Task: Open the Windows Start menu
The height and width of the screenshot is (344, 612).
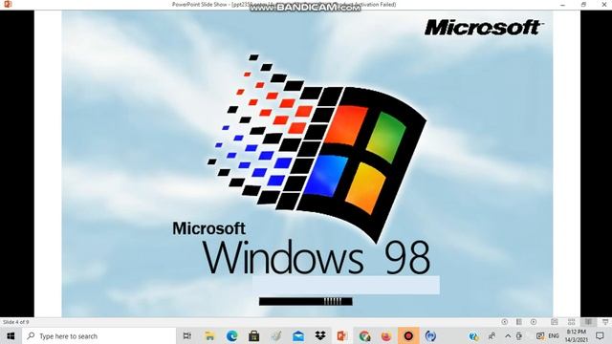Action: [11, 335]
